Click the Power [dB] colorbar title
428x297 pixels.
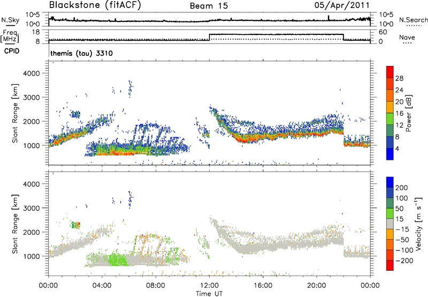408,113
